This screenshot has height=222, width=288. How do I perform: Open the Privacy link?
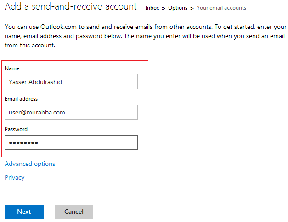click(15, 177)
